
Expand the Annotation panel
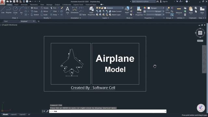(76, 18)
